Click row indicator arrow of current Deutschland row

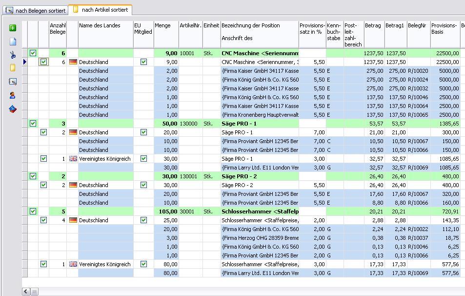25,62
